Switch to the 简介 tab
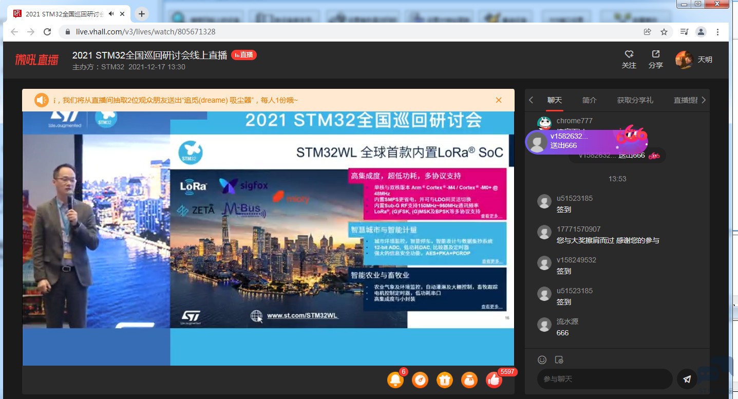Screen dimensions: 738x399 pos(590,100)
